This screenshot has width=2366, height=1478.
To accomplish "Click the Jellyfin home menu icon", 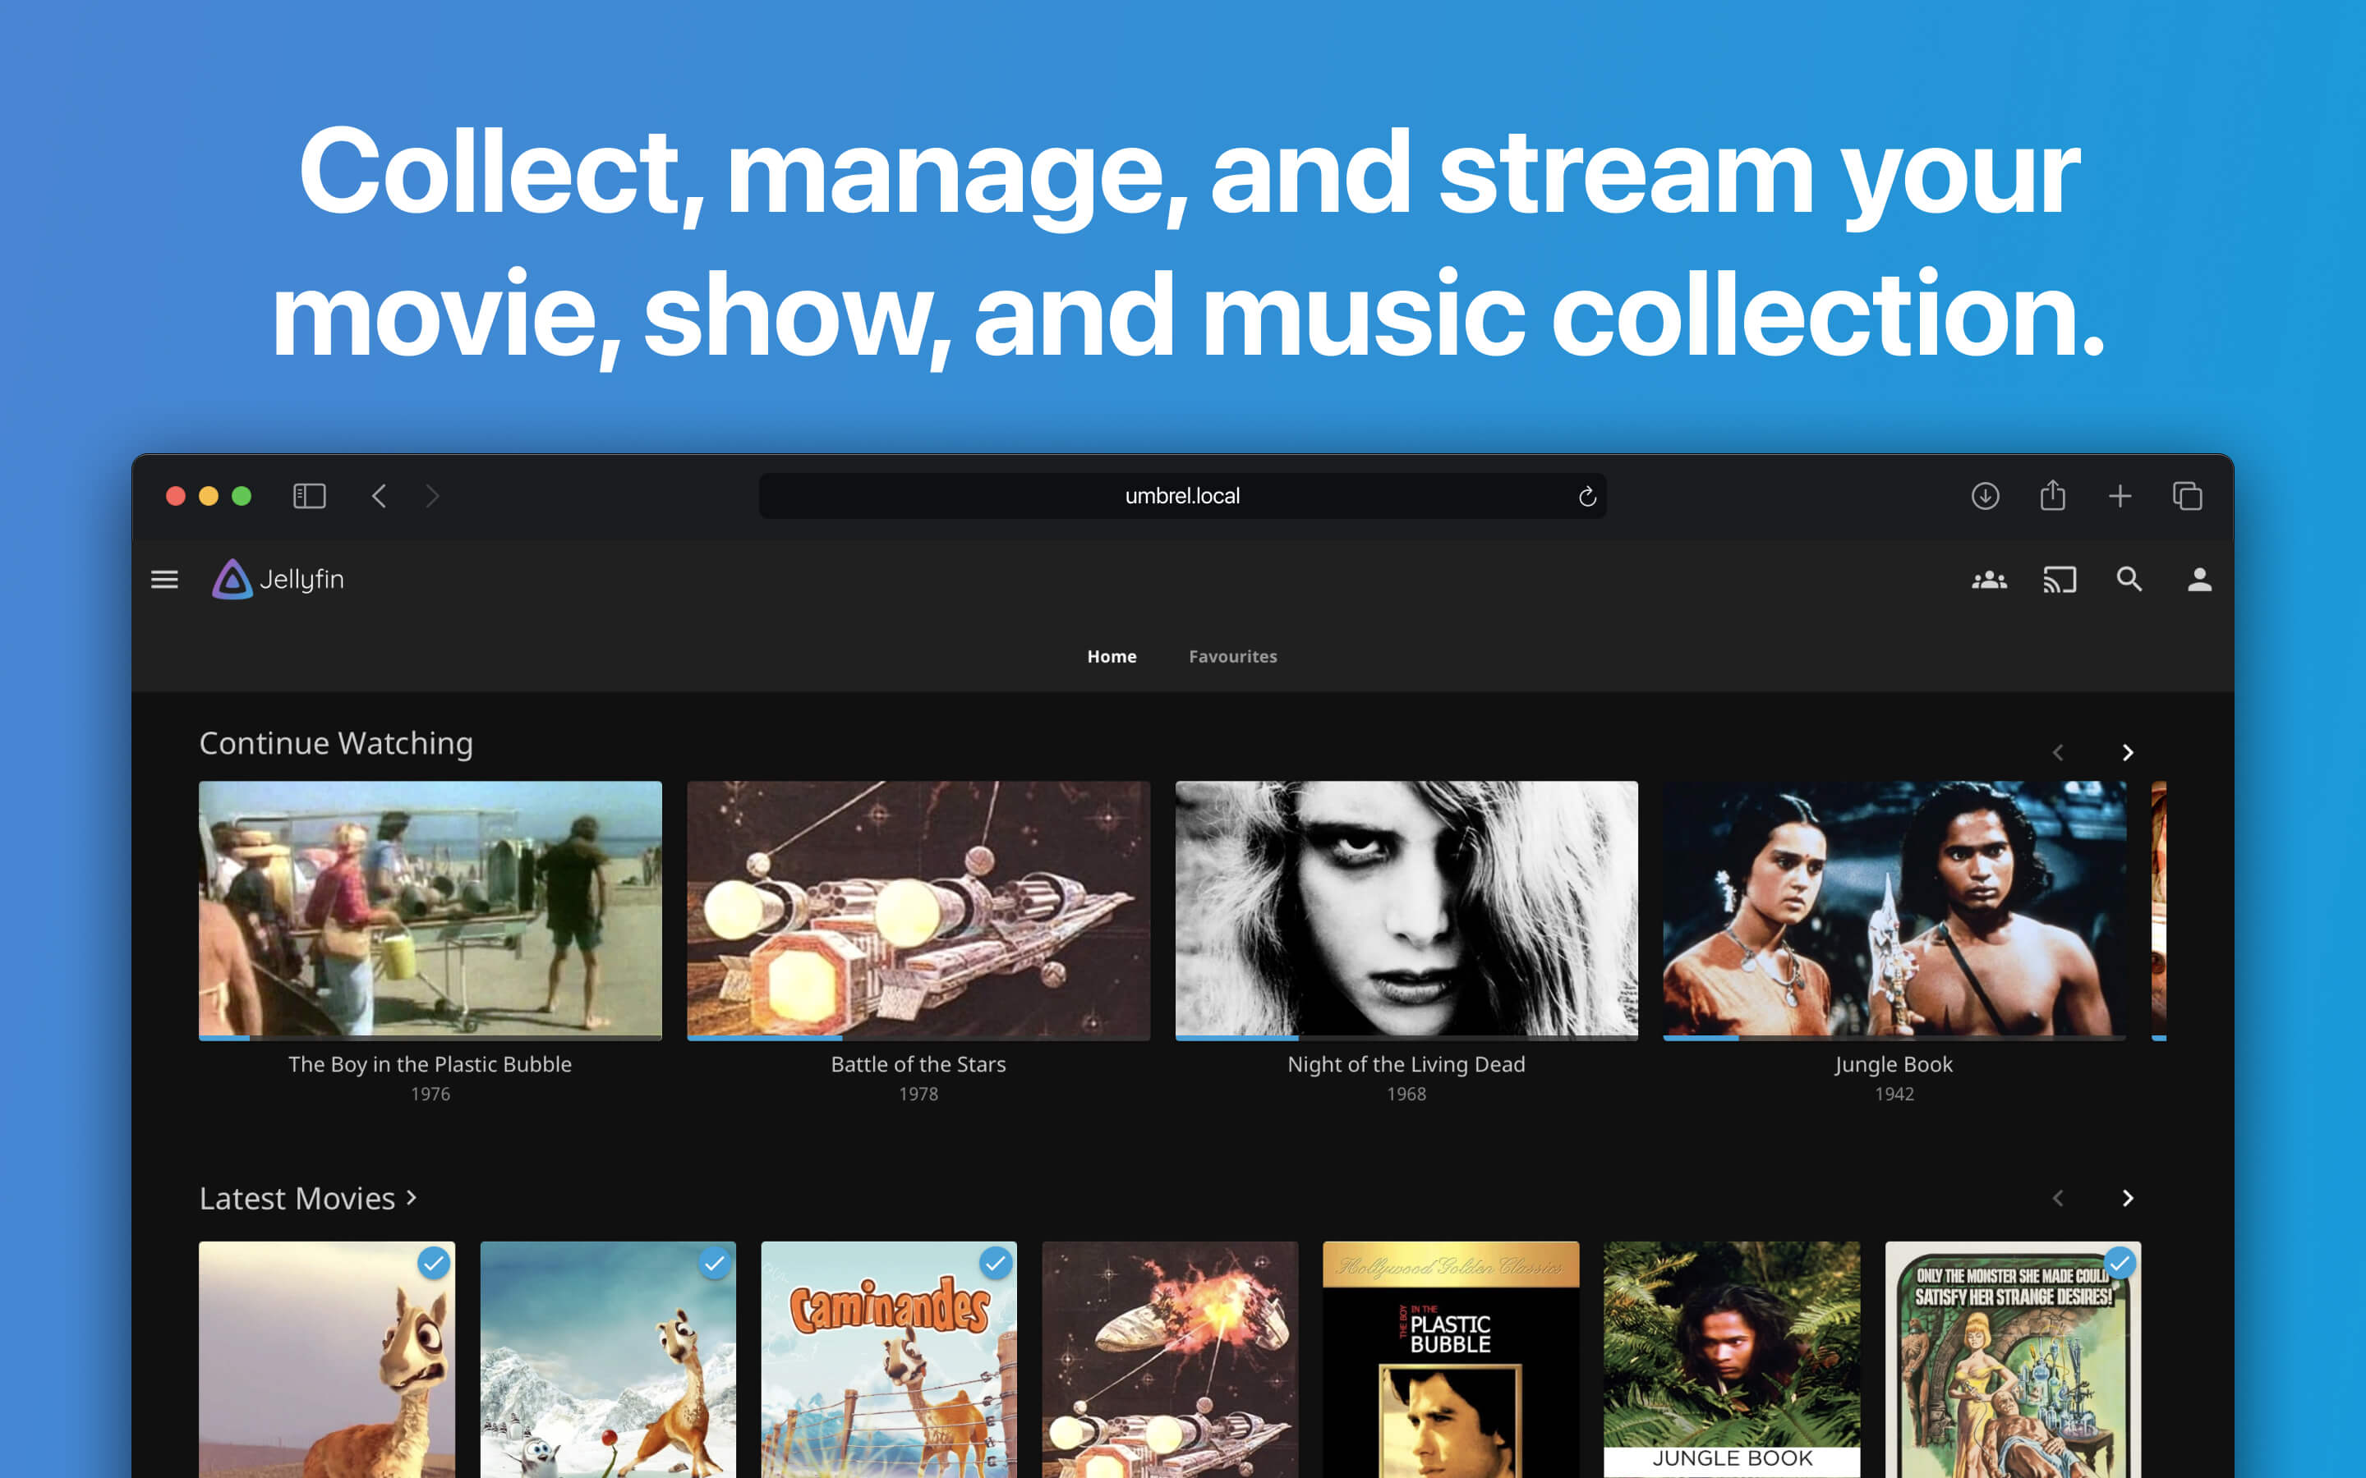I will pyautogui.click(x=165, y=579).
